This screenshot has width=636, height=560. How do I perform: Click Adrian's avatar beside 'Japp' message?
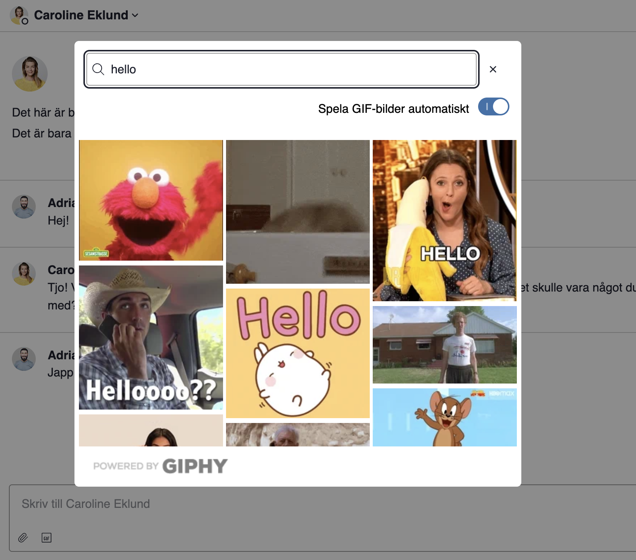[x=24, y=359]
